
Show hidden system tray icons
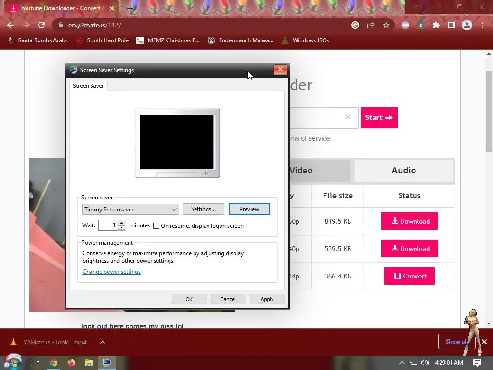click(x=402, y=363)
